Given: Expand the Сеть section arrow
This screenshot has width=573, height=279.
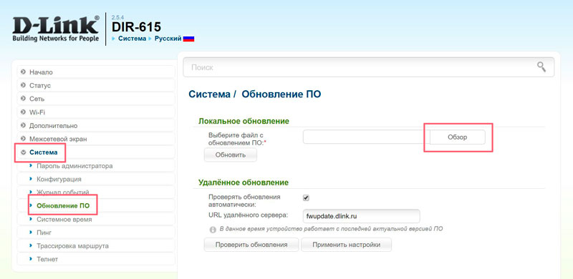Looking at the screenshot, I should [x=24, y=99].
